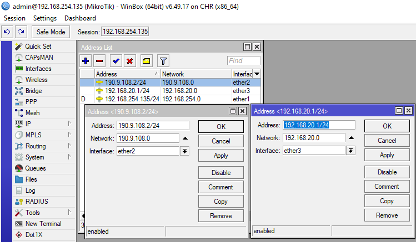Click Address field in 192.168.20.1/24 dialog
Screen dimensions: 416x242
pos(319,125)
